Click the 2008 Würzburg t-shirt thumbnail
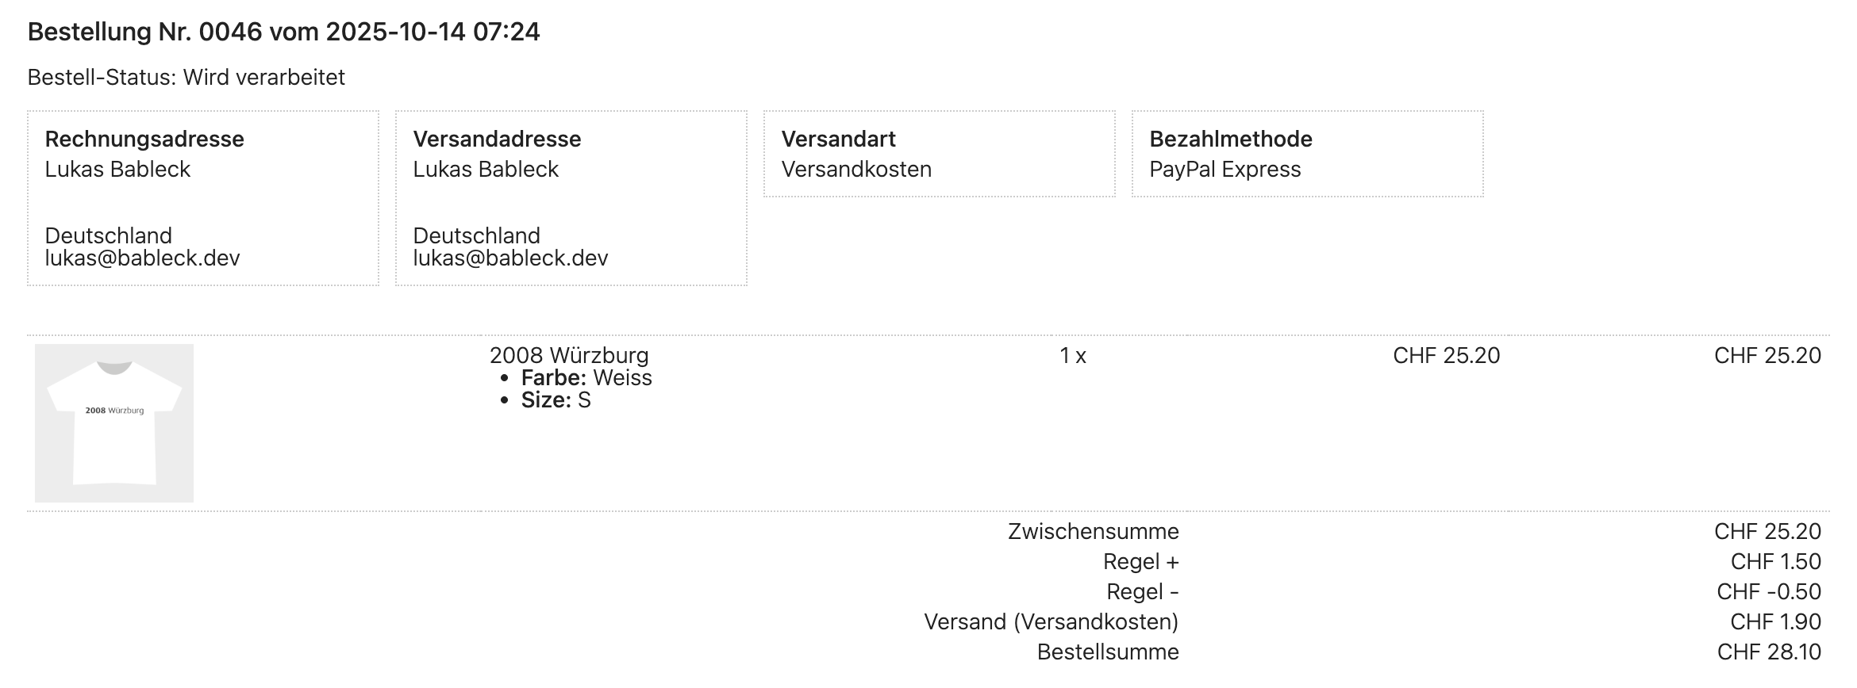Viewport: 1857px width, 688px height. point(114,422)
